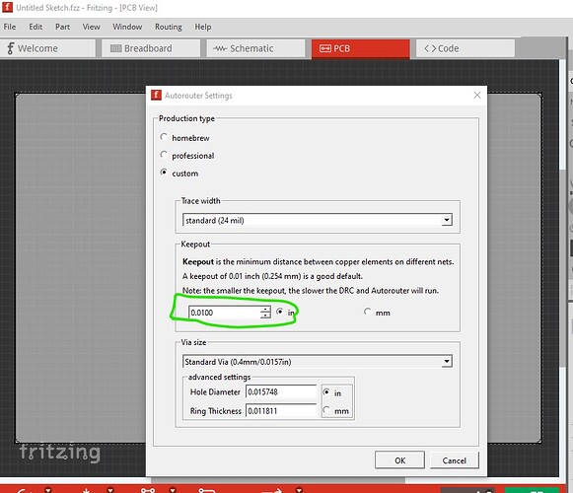This screenshot has width=573, height=493.
Task: Click the vertical scrollbar of the PCB canvas
Action: pos(563,268)
